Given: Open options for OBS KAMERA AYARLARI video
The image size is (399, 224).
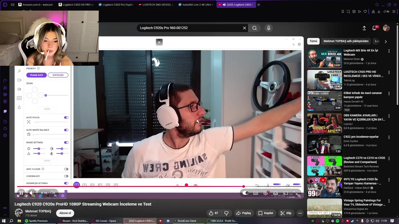Looking at the screenshot, I should tap(389, 116).
